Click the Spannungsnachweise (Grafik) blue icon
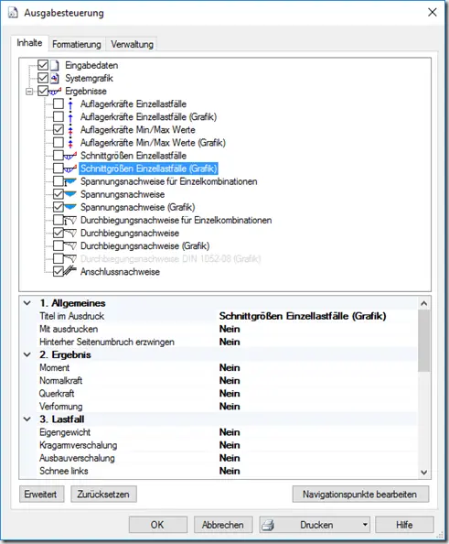 70,207
